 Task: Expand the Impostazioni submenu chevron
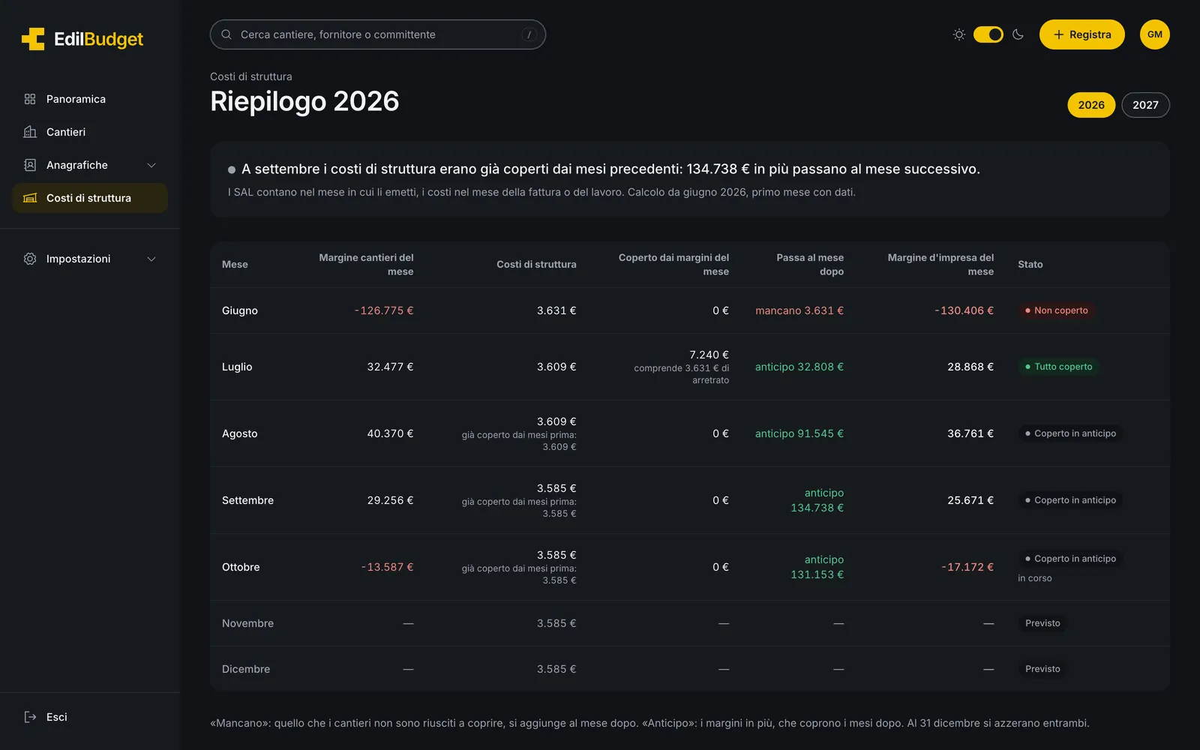pyautogui.click(x=151, y=259)
